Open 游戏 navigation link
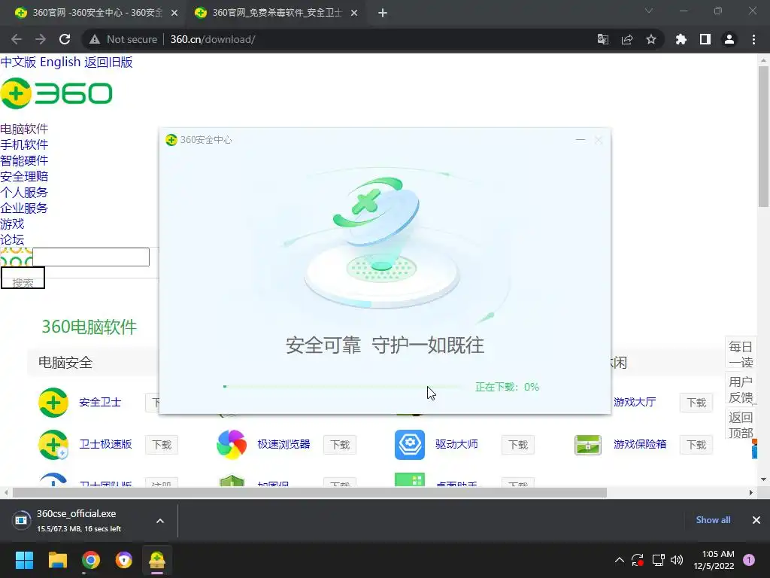The width and height of the screenshot is (770, 578). click(x=12, y=224)
